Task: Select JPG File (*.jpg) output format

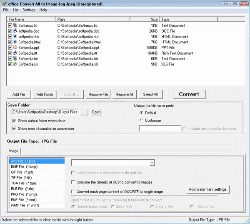Action: [37, 161]
